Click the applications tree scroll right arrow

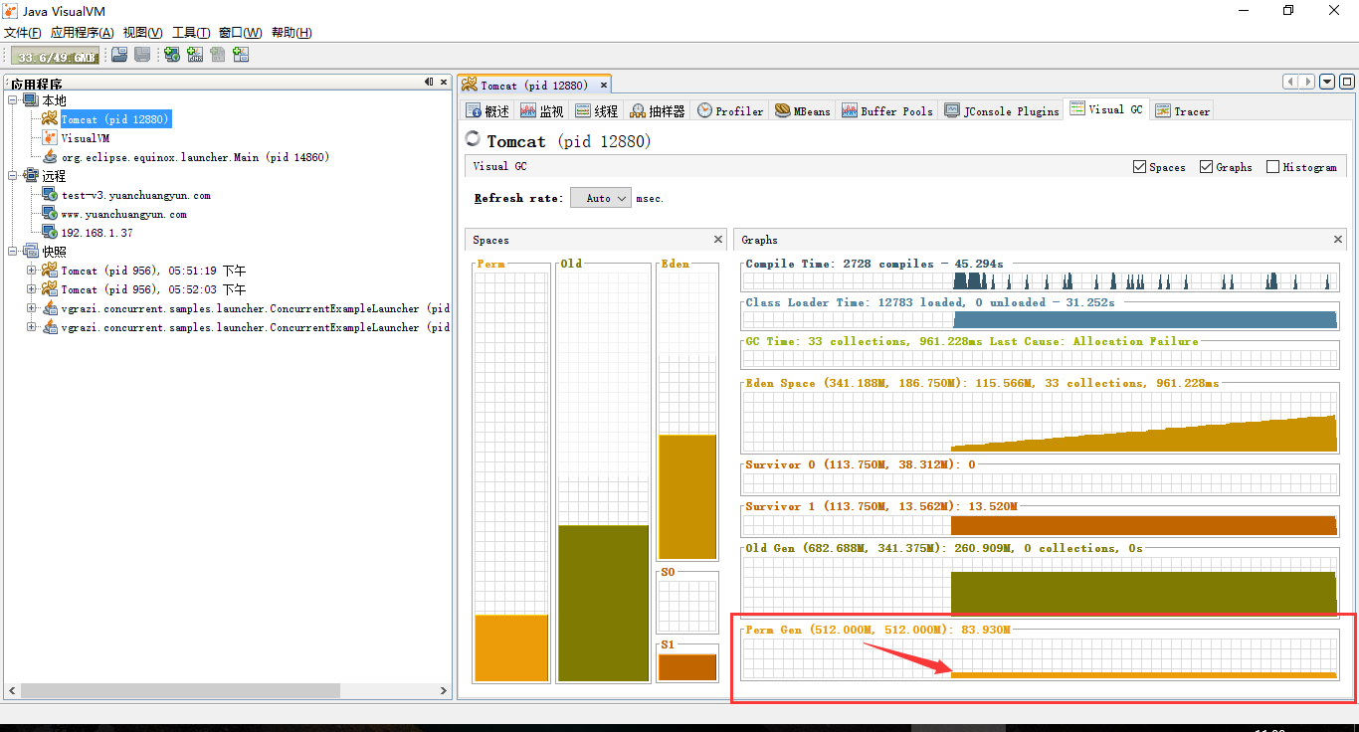click(x=444, y=690)
